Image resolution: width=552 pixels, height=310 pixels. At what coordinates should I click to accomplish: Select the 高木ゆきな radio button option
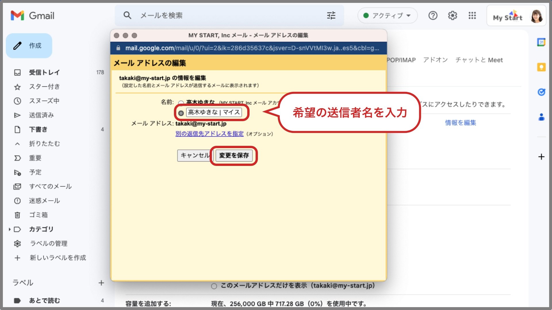[181, 101]
